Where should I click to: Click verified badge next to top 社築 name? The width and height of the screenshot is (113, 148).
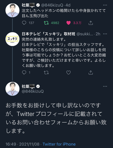pyautogui.click(x=38, y=5)
